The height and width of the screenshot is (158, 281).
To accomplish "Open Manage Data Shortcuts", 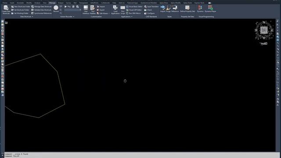I will pos(41,7).
